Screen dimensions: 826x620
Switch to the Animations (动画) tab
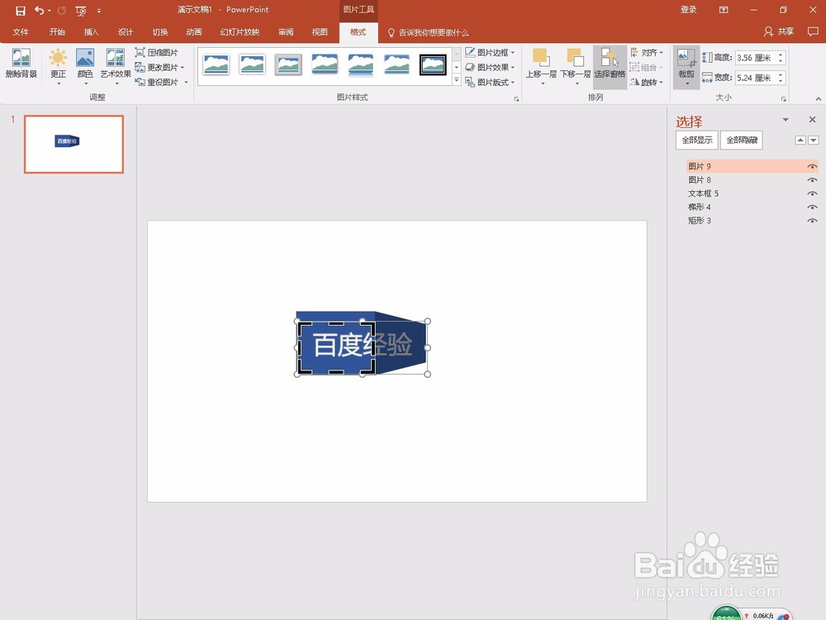194,32
